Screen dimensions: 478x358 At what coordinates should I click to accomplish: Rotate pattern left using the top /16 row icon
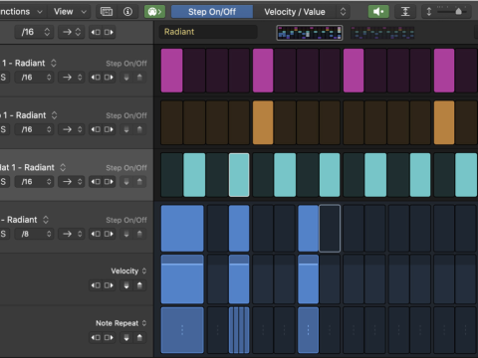click(96, 32)
